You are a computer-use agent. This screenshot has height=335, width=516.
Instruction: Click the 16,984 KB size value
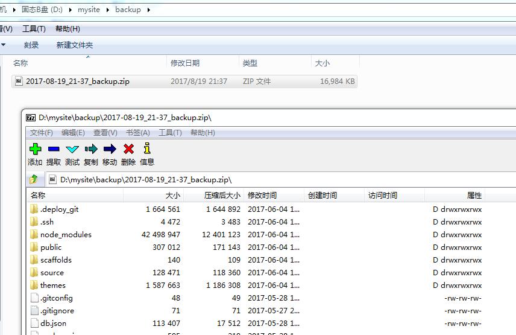338,81
